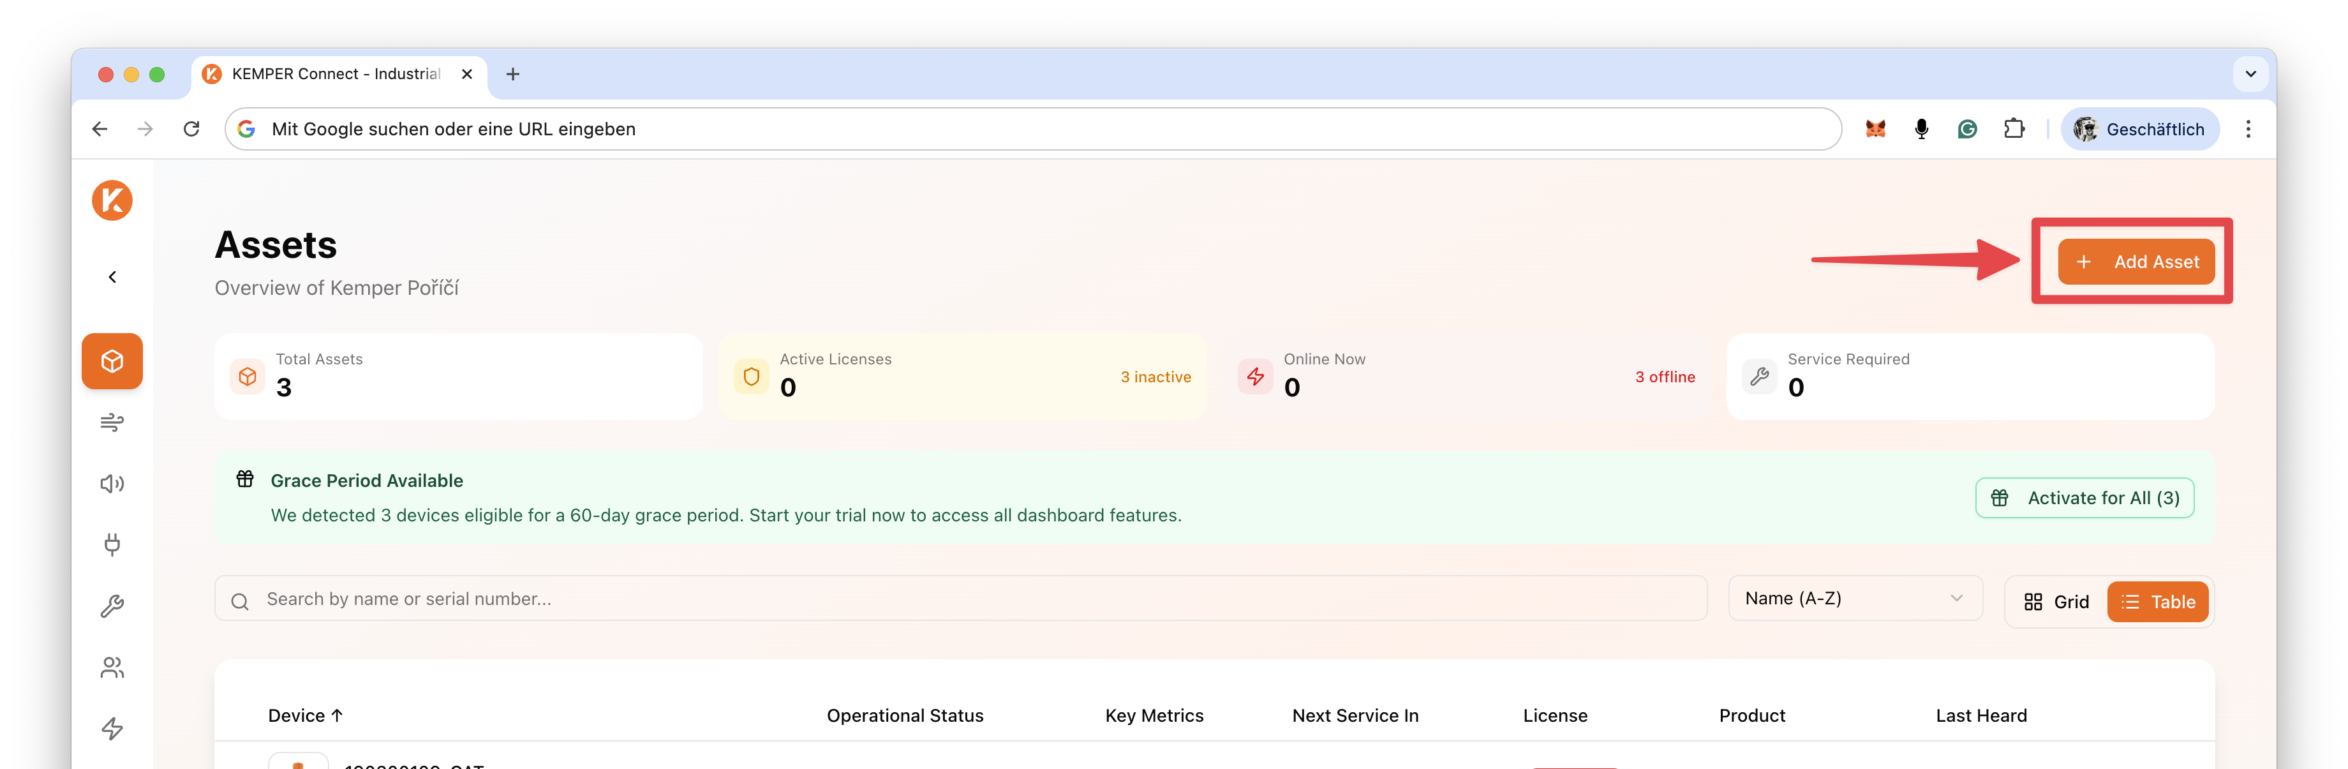Click the wind/airflow sidebar icon
This screenshot has width=2348, height=769.
click(112, 422)
